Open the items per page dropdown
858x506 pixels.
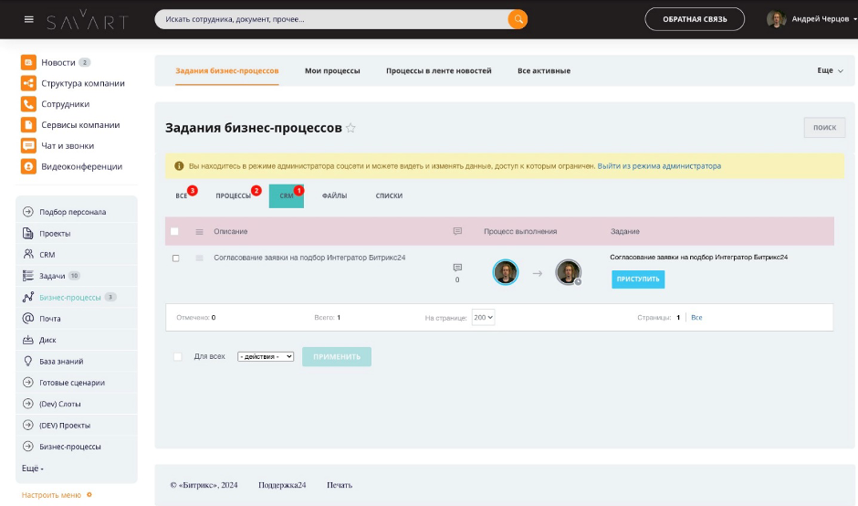click(x=483, y=317)
